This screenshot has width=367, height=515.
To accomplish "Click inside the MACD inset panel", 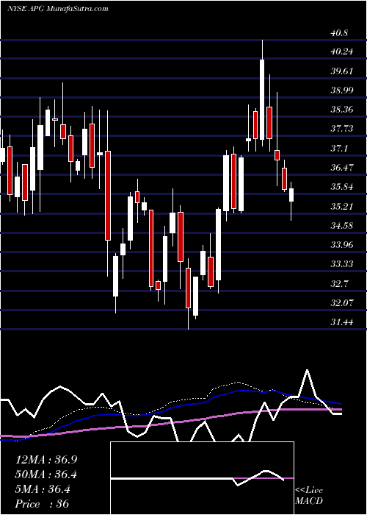I will (x=202, y=478).
